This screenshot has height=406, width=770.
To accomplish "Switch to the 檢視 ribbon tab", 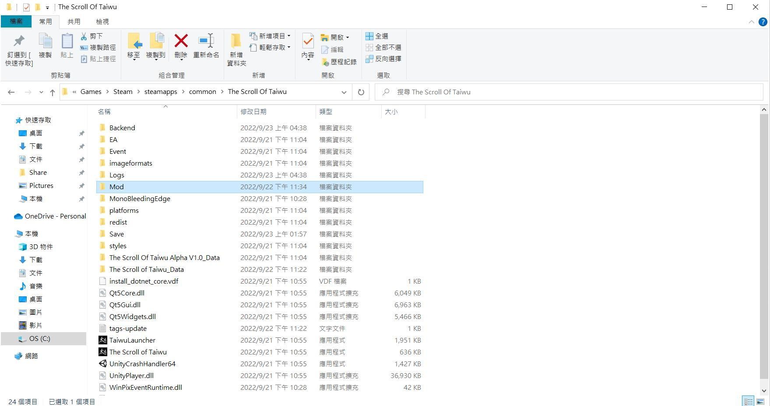I will 102,21.
